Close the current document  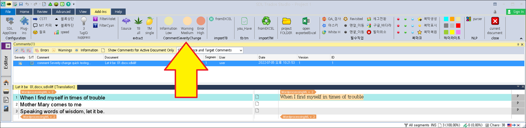[495, 26]
